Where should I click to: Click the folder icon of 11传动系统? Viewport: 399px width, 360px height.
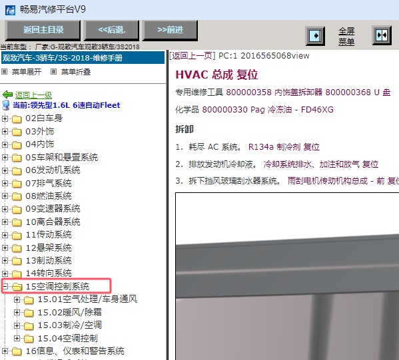(x=17, y=235)
